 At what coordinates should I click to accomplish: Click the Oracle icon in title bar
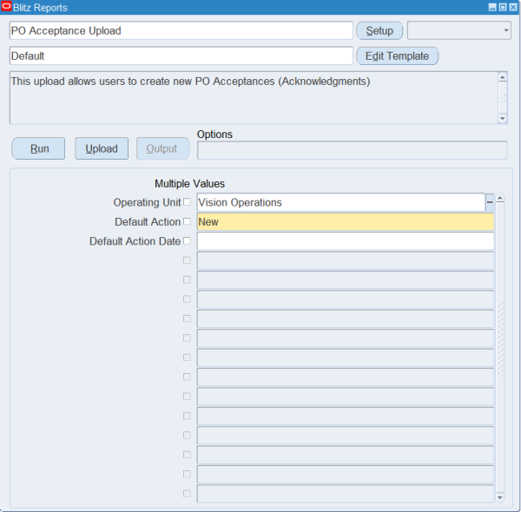click(x=6, y=7)
